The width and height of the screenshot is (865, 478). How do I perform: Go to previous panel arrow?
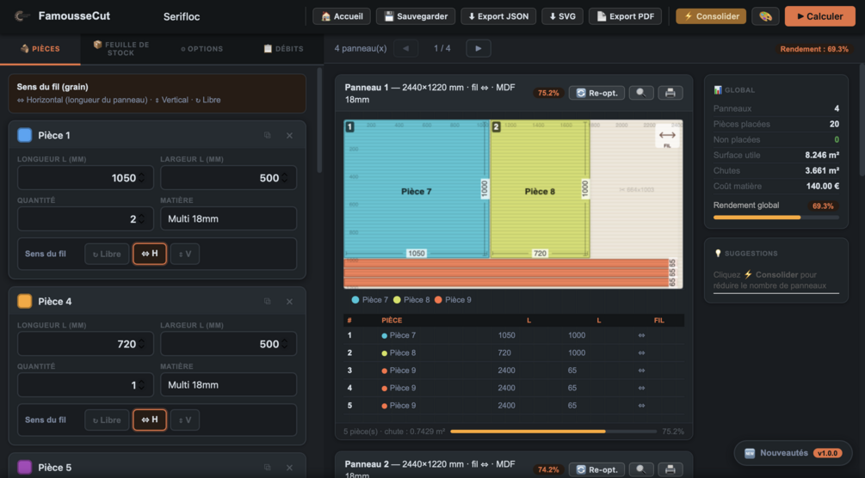pos(406,48)
